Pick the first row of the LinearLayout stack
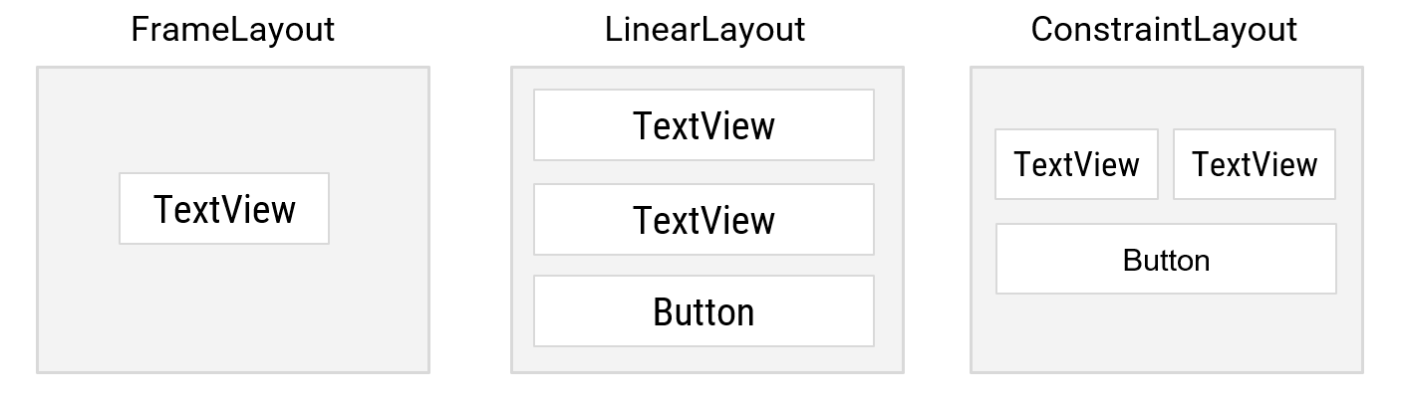The height and width of the screenshot is (404, 1403). pyautogui.click(x=703, y=125)
